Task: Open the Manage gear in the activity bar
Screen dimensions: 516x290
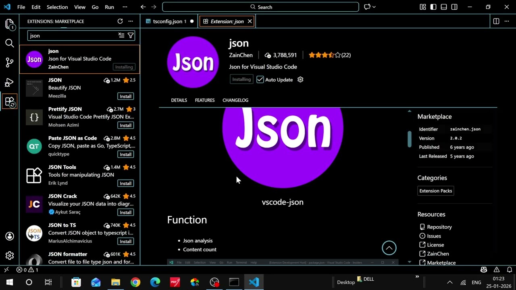Action: (10, 255)
